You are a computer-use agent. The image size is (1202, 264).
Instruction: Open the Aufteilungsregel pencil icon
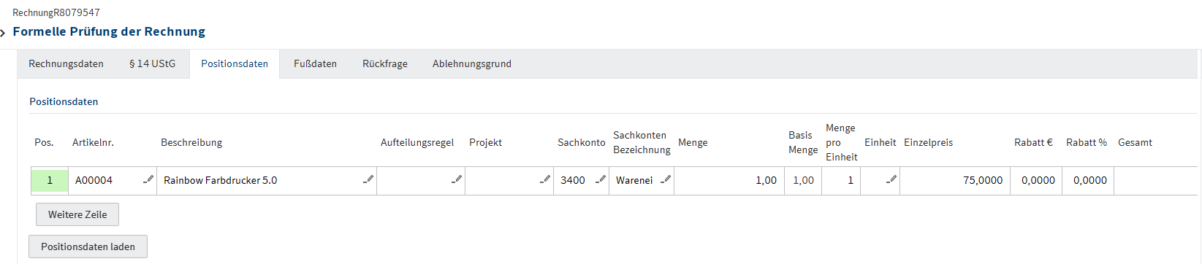point(457,179)
